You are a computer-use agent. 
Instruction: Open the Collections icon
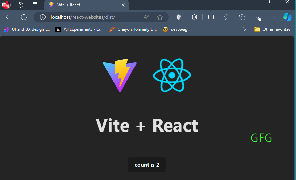tap(242, 17)
